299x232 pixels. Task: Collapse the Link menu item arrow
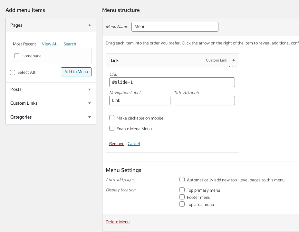[234, 60]
